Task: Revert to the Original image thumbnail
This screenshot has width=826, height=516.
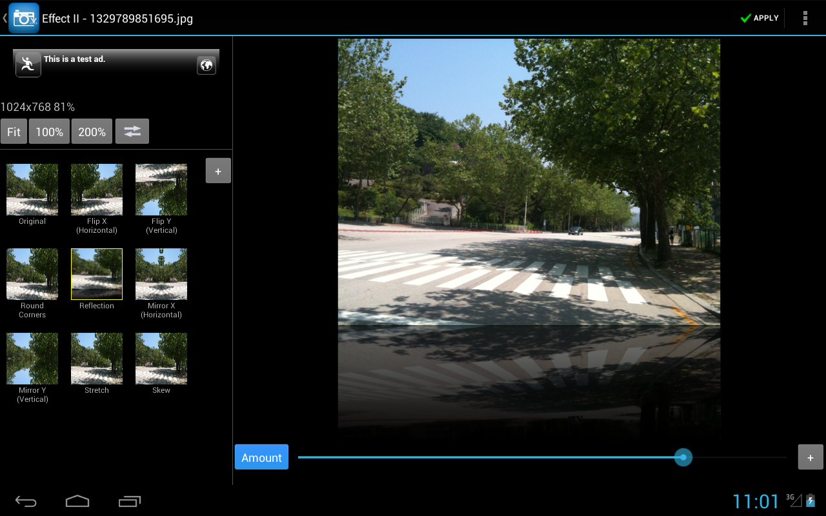Action: click(32, 190)
